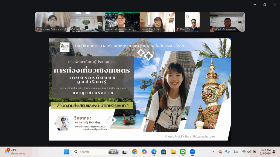Click the taskbar Search box
The image size is (280, 157).
coord(96,152)
